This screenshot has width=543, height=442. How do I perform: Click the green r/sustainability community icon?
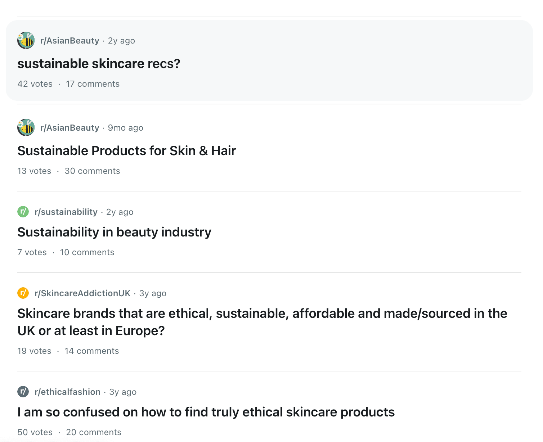pyautogui.click(x=23, y=212)
